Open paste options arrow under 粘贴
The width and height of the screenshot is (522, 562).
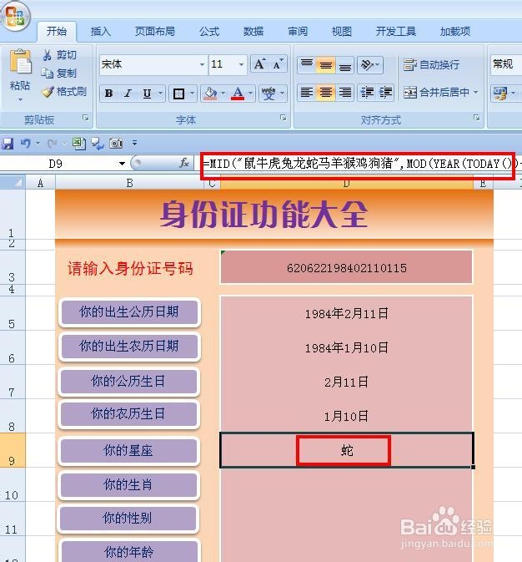pyautogui.click(x=20, y=99)
